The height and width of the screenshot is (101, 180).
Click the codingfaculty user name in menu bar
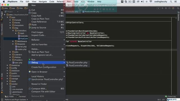pos(161,2)
